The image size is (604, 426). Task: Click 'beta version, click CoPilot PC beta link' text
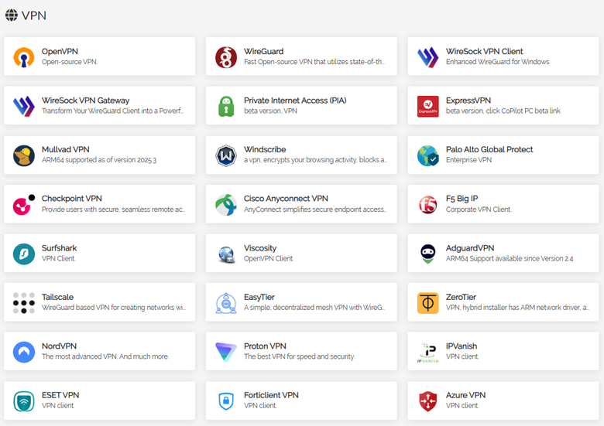pos(503,111)
